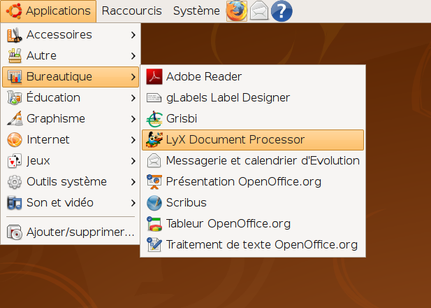Click the Firefox browser launcher icon
Screen dimensions: 431x308
237,11
